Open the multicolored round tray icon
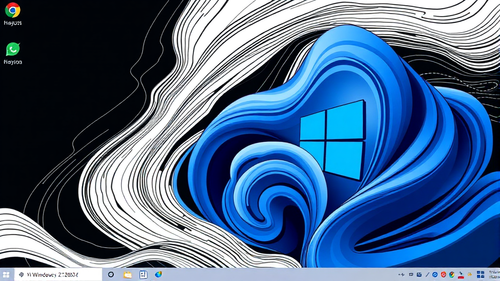The height and width of the screenshot is (281, 500). [452, 275]
